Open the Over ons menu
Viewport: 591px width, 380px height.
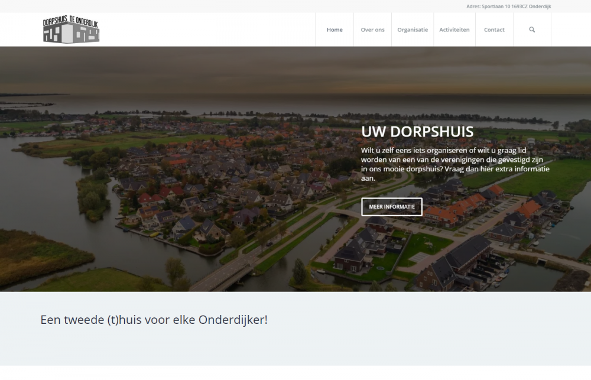(372, 30)
